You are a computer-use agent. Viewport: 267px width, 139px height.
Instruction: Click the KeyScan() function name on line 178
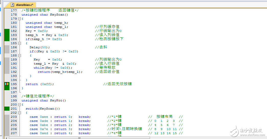[x=59, y=15]
